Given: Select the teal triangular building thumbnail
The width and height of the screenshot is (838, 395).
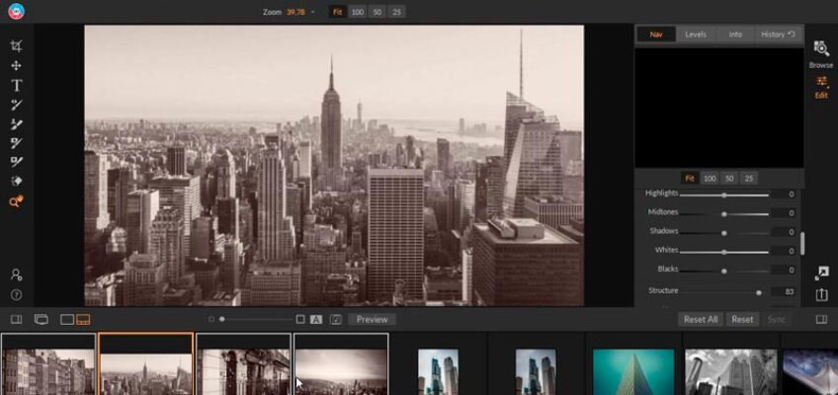Looking at the screenshot, I should [633, 372].
